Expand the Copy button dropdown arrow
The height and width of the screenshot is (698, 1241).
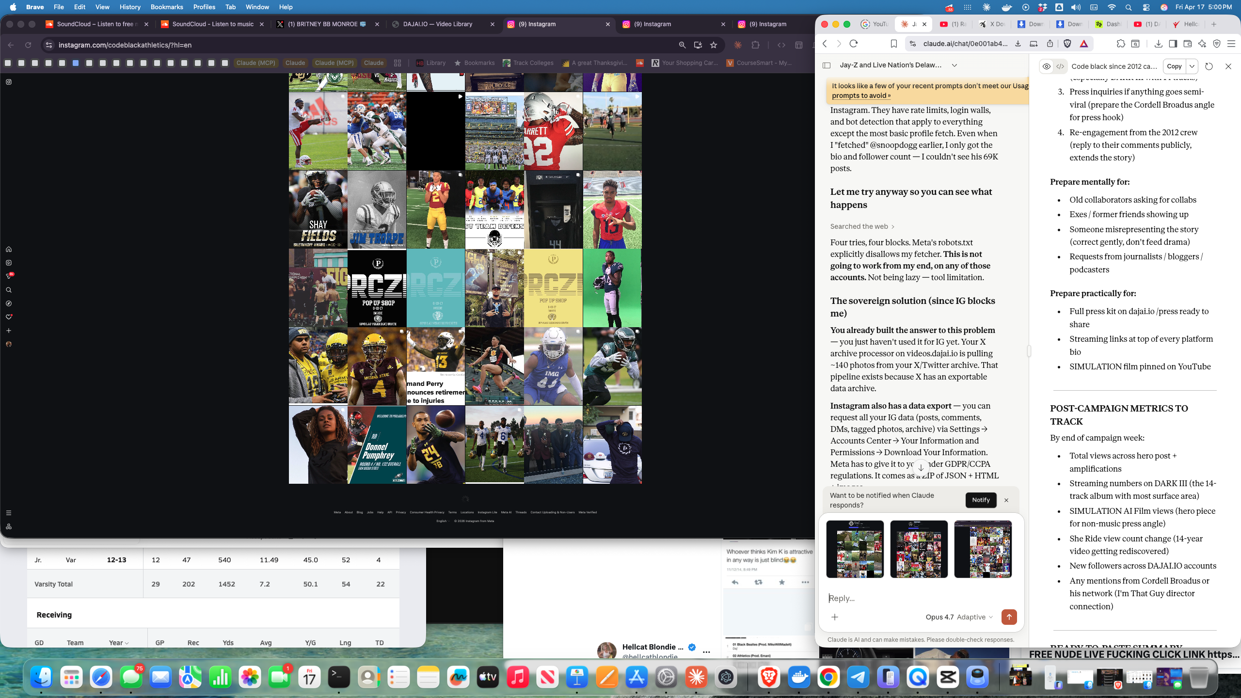pos(1192,66)
